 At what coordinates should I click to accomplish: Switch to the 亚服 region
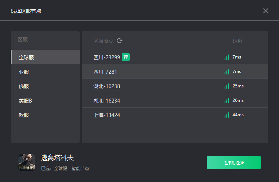(45, 72)
